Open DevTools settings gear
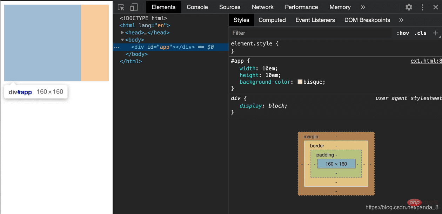The image size is (442, 214). 409,7
